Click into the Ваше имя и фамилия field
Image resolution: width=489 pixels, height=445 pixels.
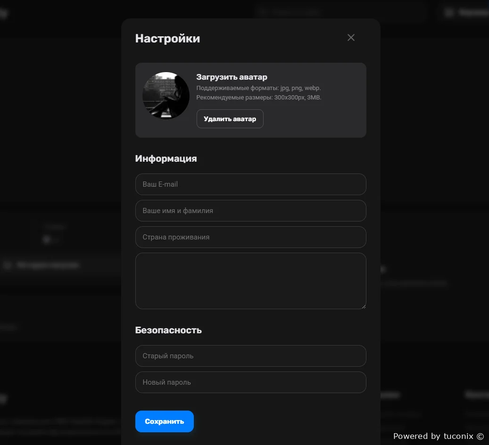(250, 211)
